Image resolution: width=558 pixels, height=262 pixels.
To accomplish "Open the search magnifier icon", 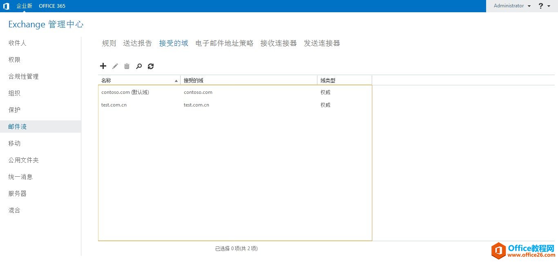I will 139,66.
